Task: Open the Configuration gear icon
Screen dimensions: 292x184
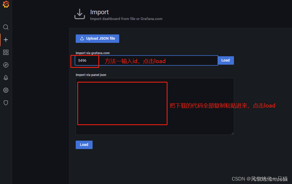Action: tap(6, 90)
